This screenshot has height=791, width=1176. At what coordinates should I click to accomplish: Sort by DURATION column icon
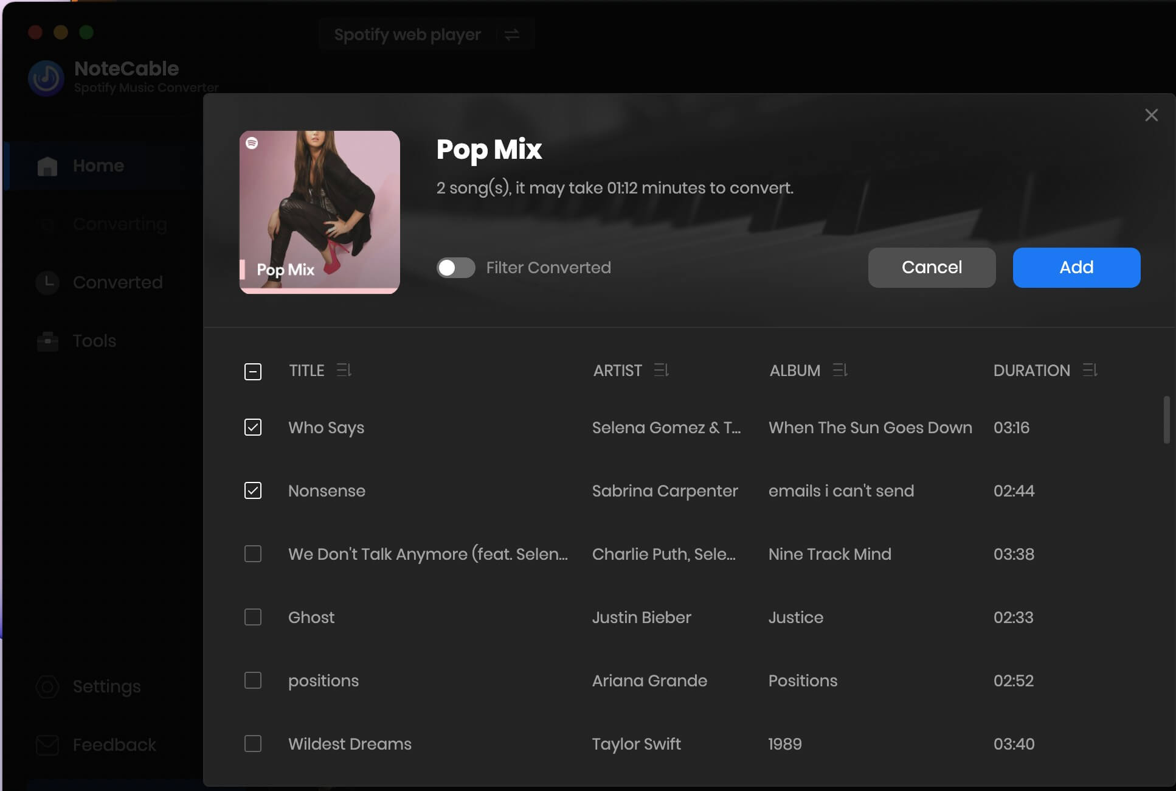click(1090, 370)
